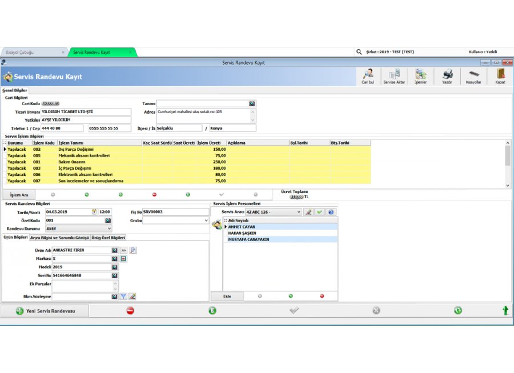
Task: Print using the Yazdır printer icon
Action: tap(447, 77)
